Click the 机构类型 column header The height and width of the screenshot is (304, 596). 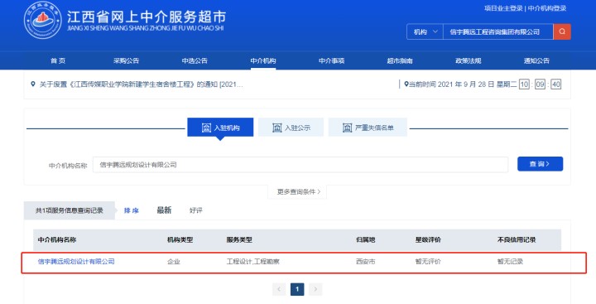point(180,239)
